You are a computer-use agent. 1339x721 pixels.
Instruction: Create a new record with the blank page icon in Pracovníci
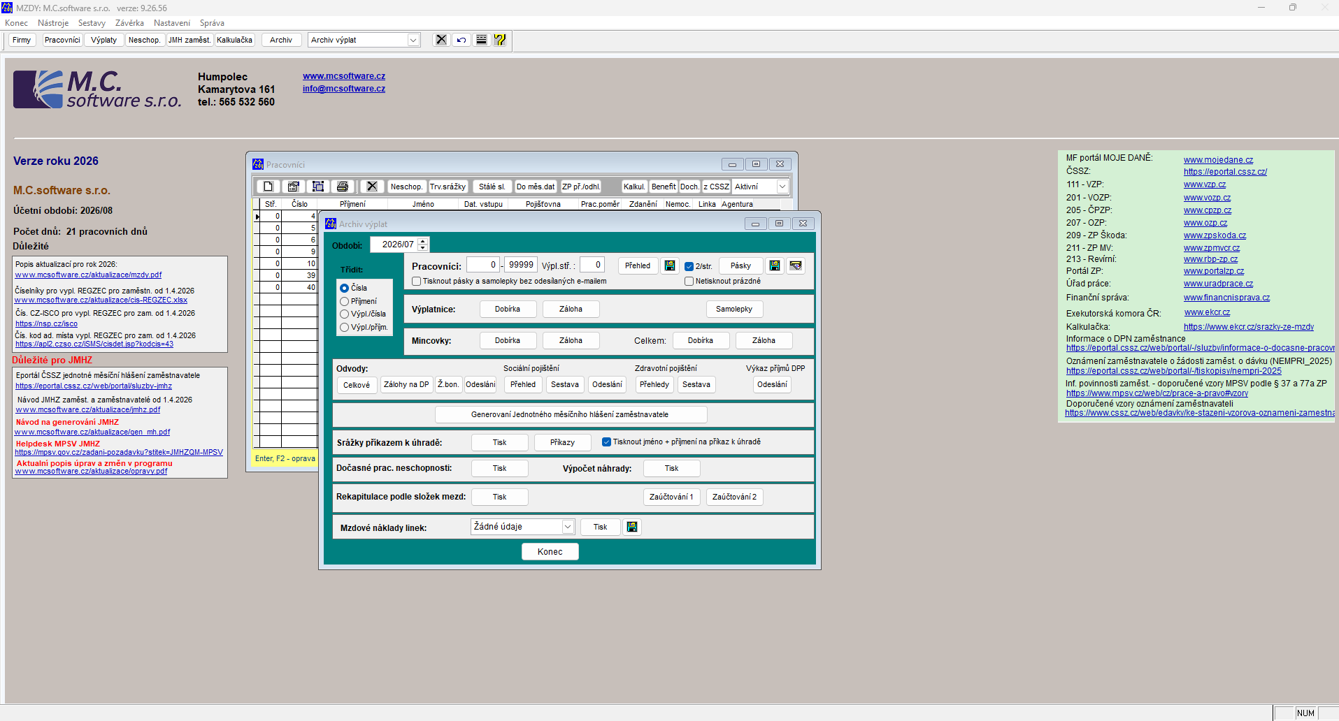point(268,187)
